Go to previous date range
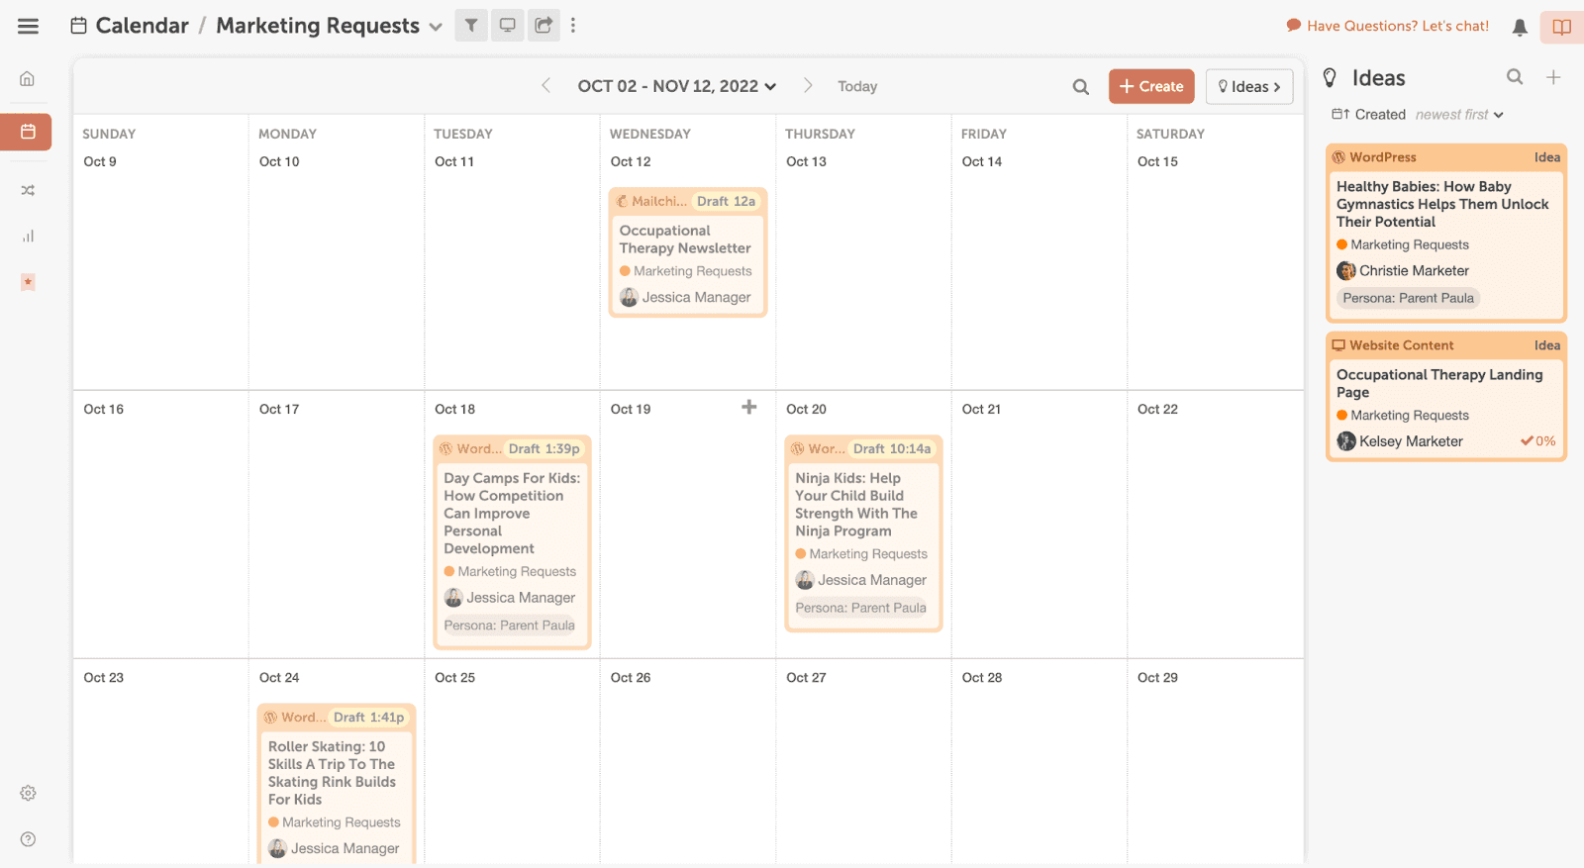Image resolution: width=1584 pixels, height=868 pixels. click(545, 86)
